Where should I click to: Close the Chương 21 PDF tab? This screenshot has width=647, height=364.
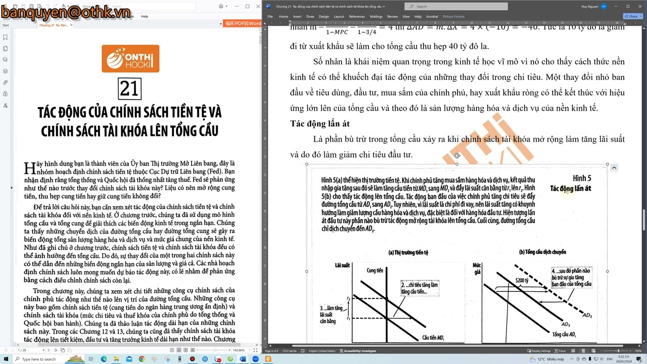point(71,25)
